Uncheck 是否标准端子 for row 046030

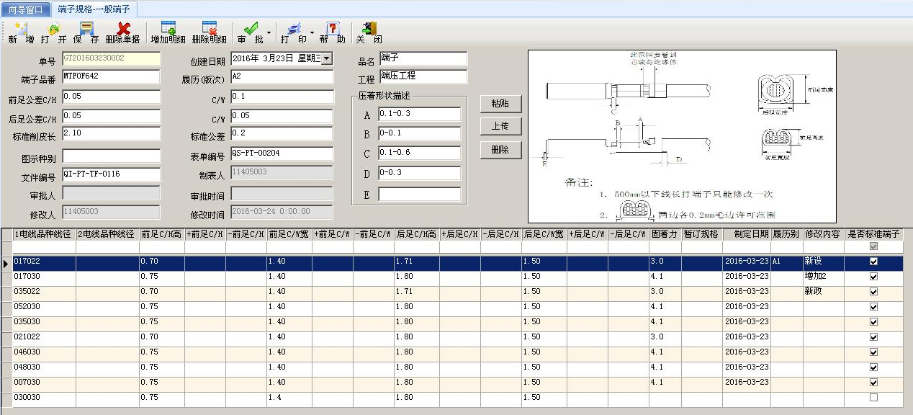point(873,352)
